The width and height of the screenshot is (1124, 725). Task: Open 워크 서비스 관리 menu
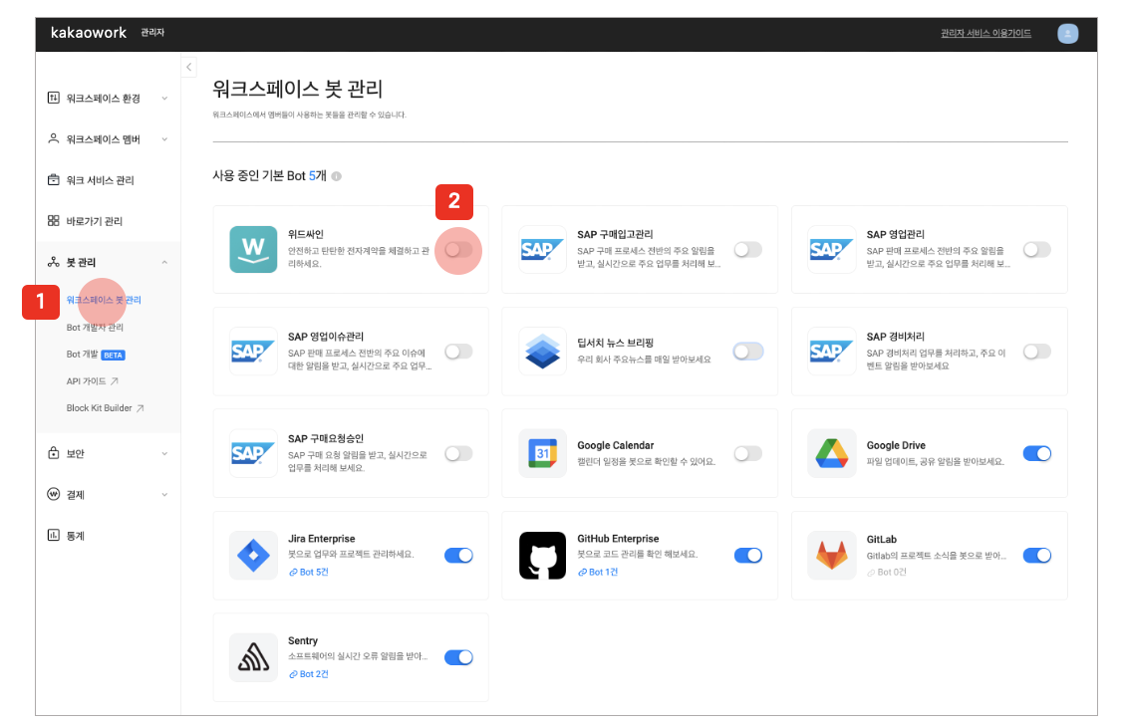coord(100,180)
